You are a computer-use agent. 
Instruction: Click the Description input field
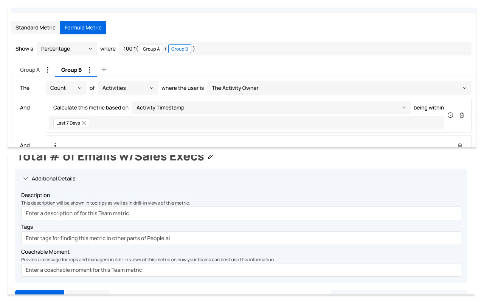click(x=241, y=213)
